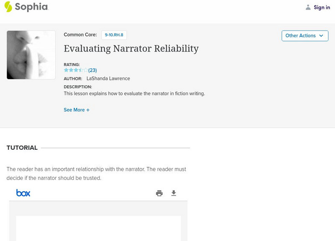Image resolution: width=335 pixels, height=241 pixels.
Task: Open the 9-10.RH.8 Common Core standard
Action: [113, 35]
